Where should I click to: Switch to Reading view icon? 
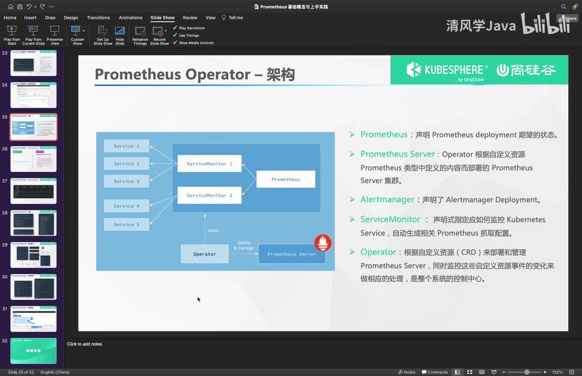tap(482, 372)
